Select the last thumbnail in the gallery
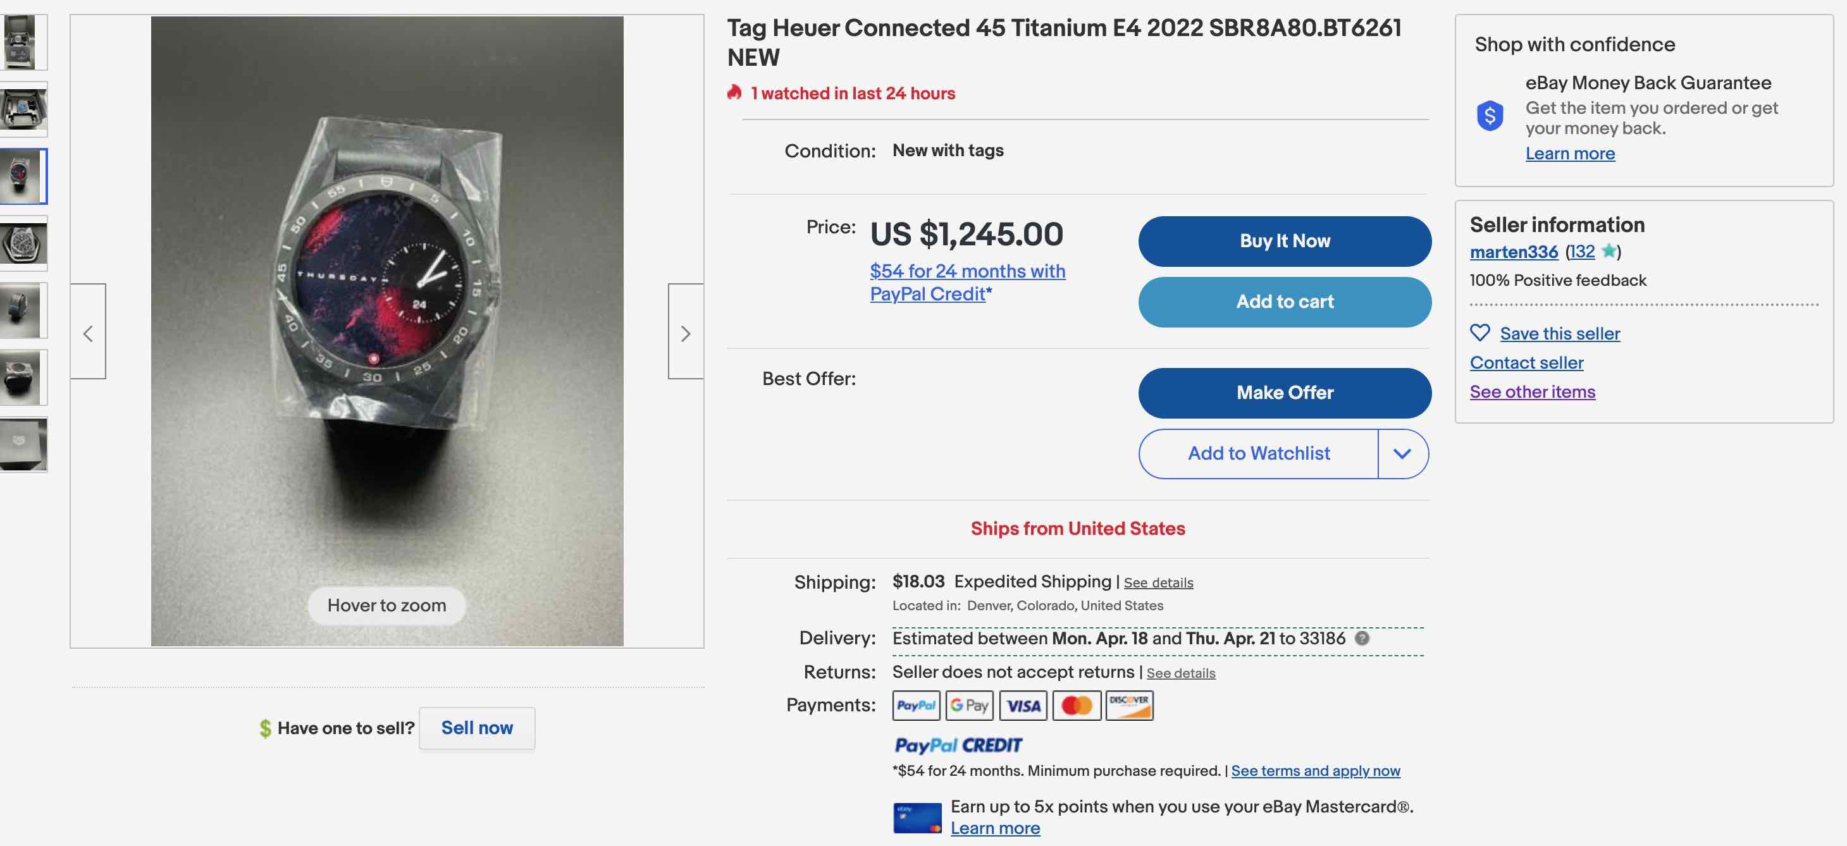The image size is (1847, 846). 23,444
